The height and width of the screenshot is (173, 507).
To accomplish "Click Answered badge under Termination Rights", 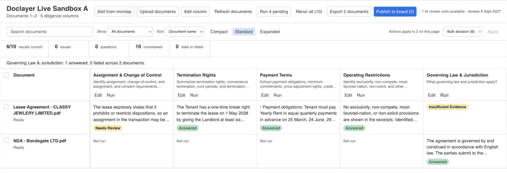I will coord(187,128).
